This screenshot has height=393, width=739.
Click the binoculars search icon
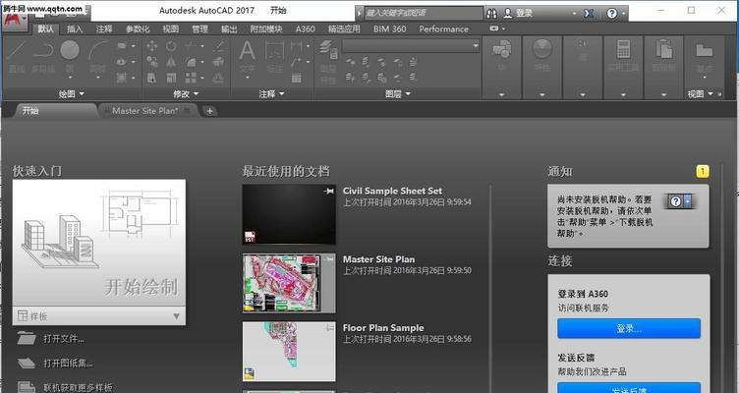point(491,13)
